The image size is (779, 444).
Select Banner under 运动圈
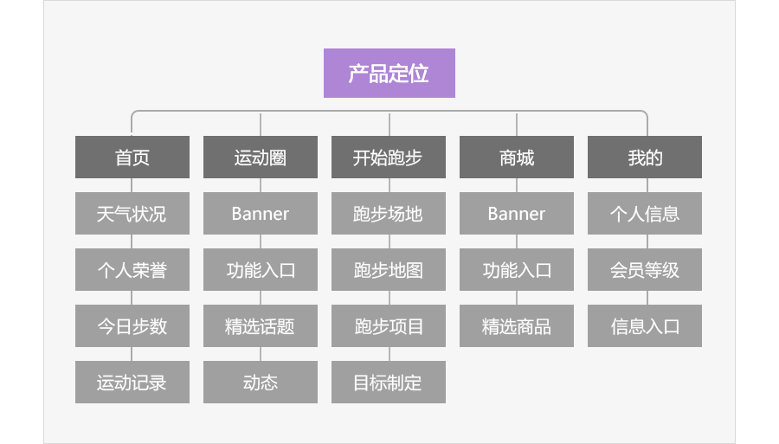261,214
